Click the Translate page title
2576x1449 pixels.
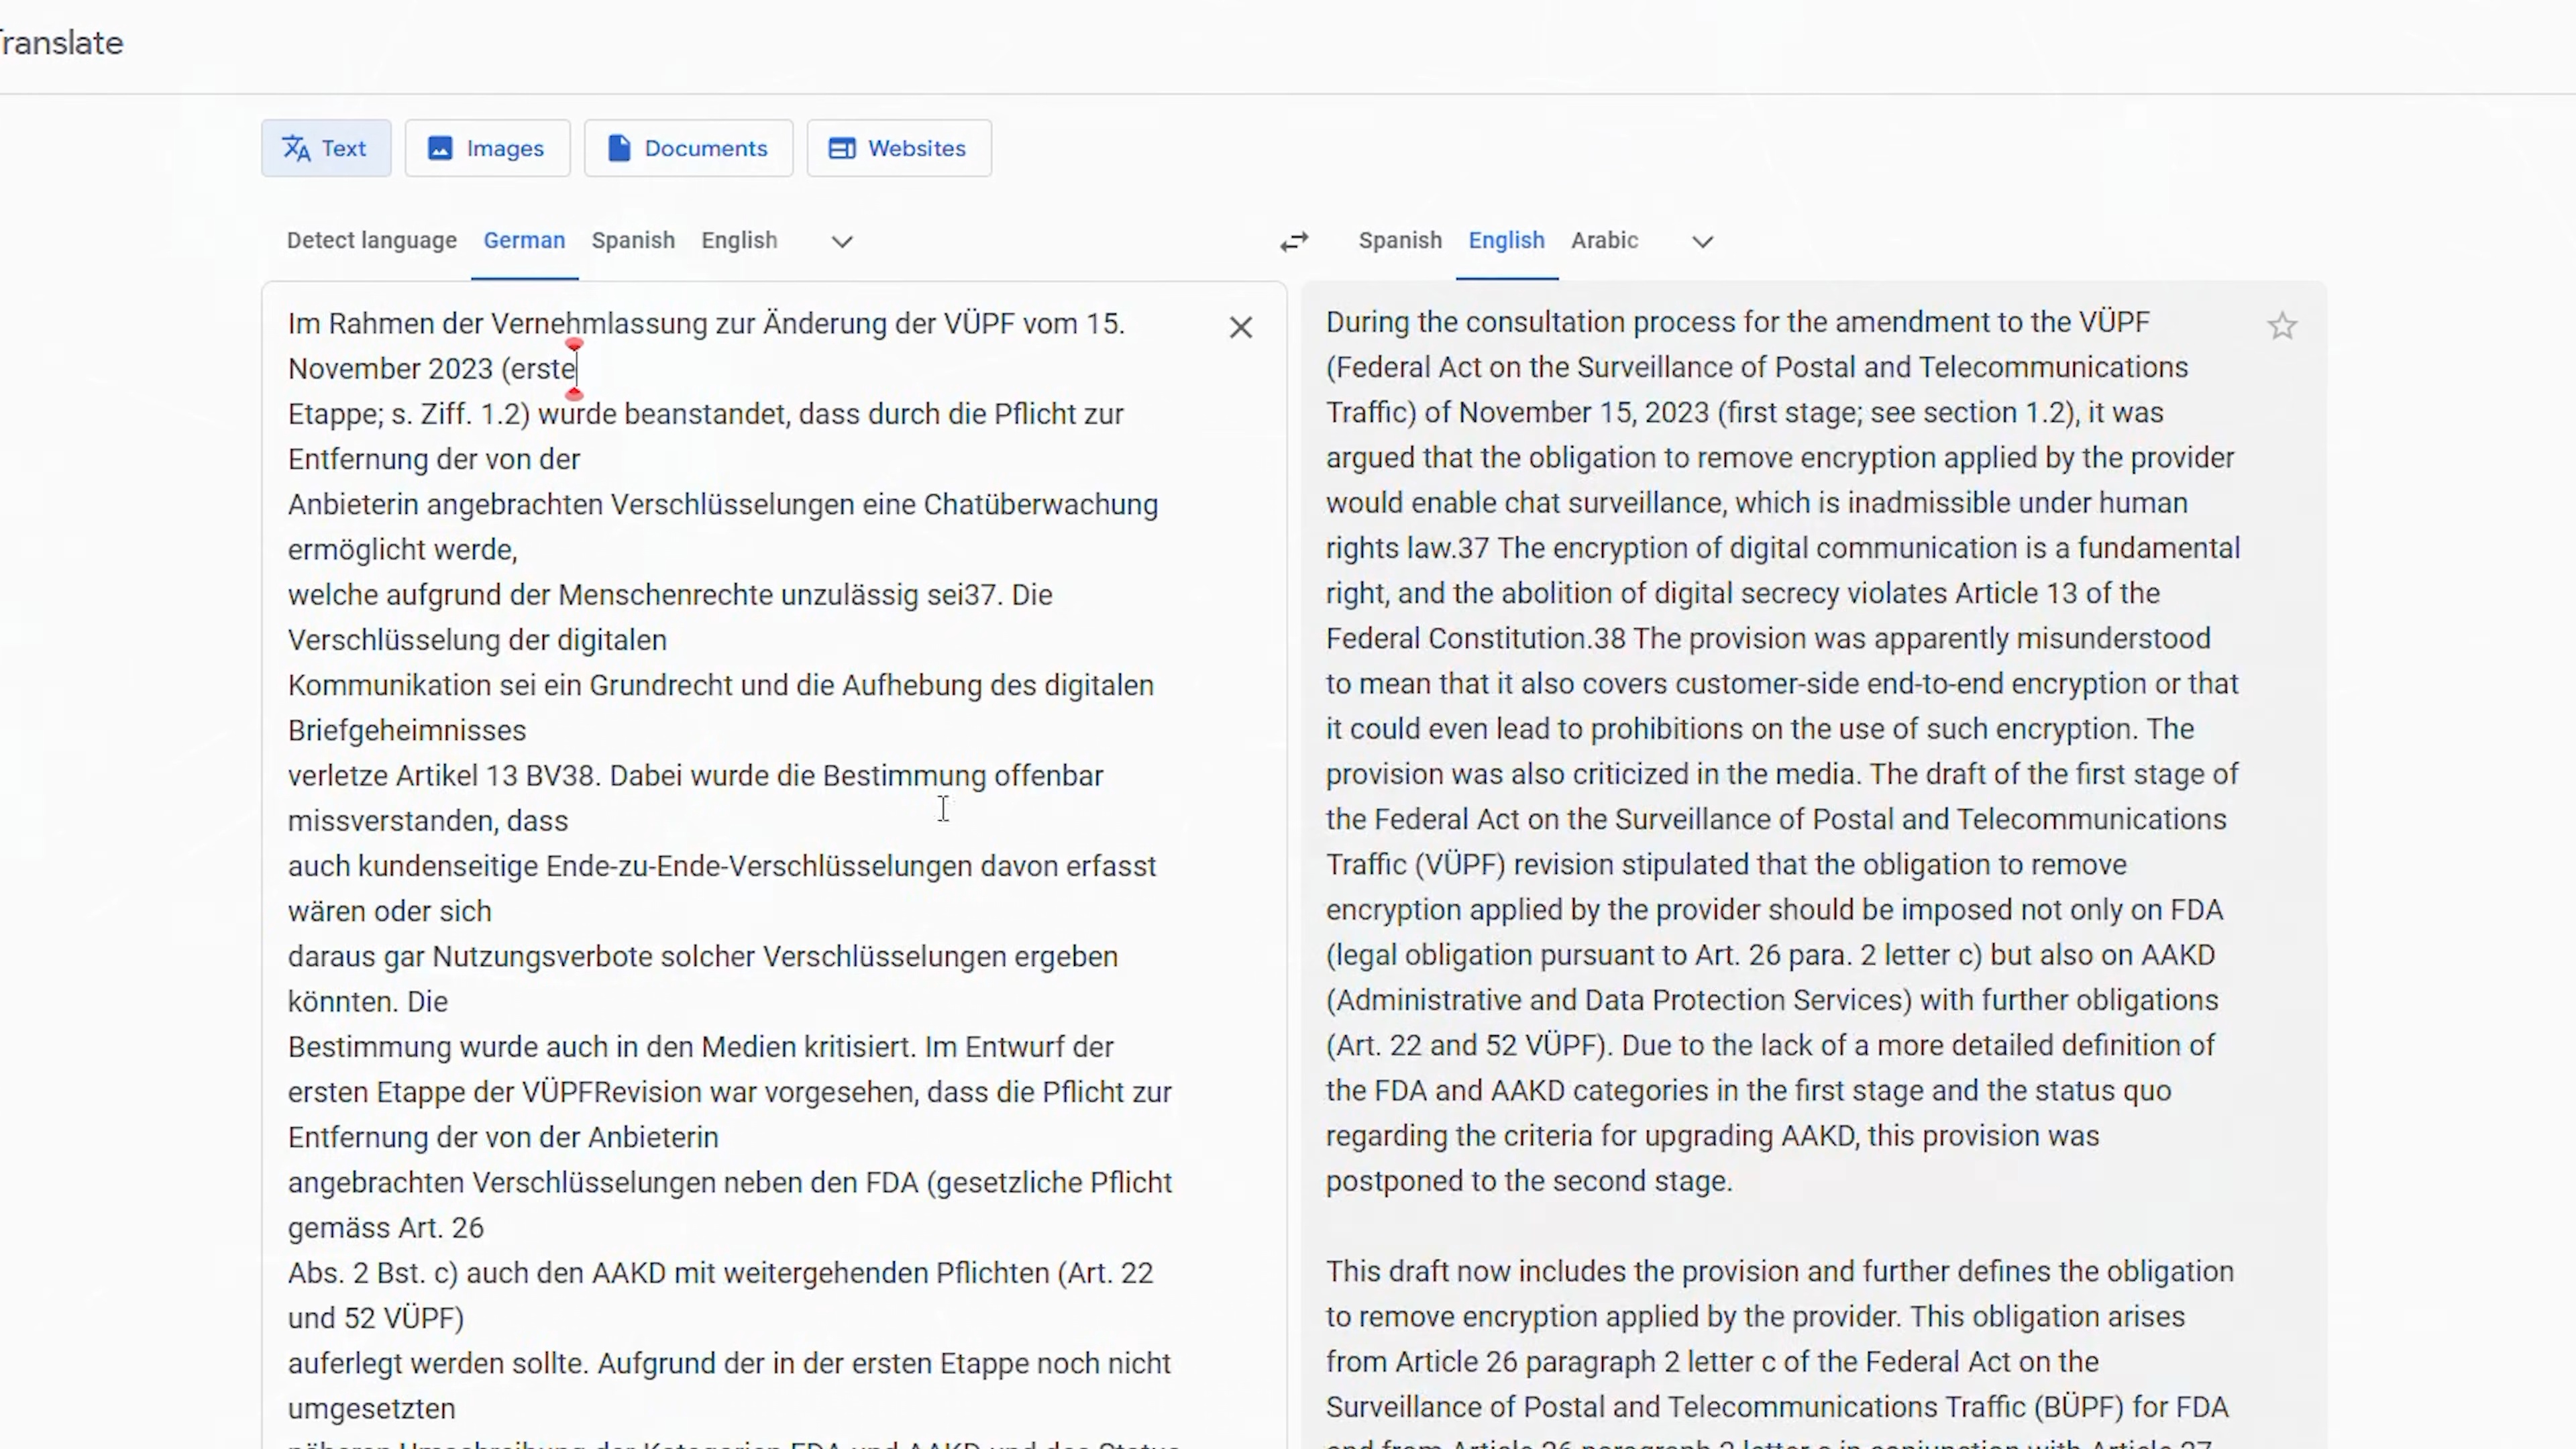coord(62,43)
